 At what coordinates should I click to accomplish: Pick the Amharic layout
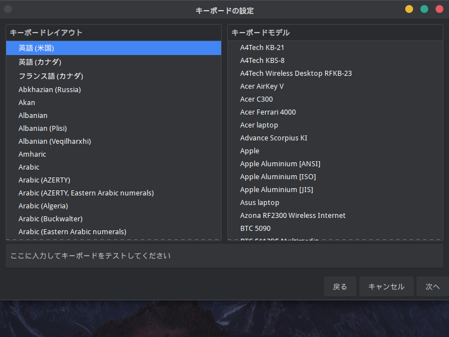113,154
